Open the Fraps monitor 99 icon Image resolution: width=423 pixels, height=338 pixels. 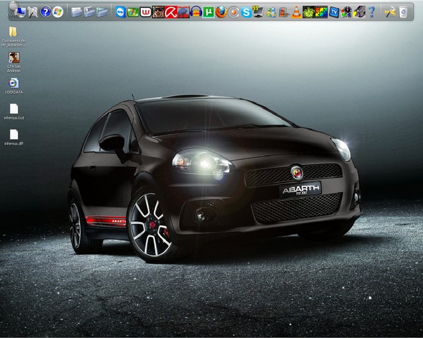(x=258, y=12)
